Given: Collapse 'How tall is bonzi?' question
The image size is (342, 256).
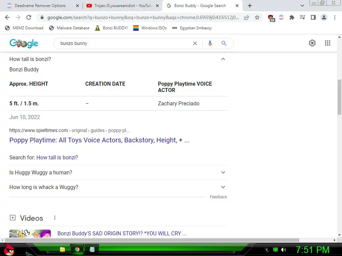Looking at the screenshot, I should pyautogui.click(x=223, y=59).
